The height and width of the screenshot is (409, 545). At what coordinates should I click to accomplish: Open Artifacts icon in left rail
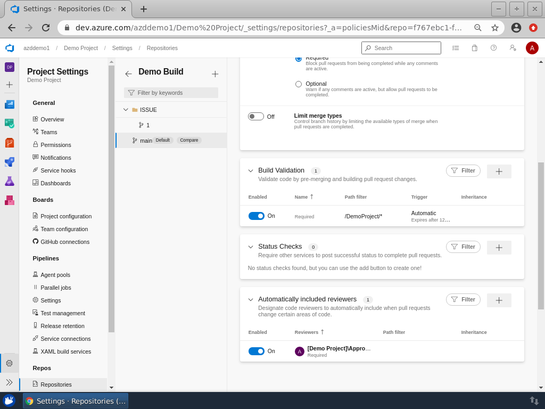[x=10, y=200]
